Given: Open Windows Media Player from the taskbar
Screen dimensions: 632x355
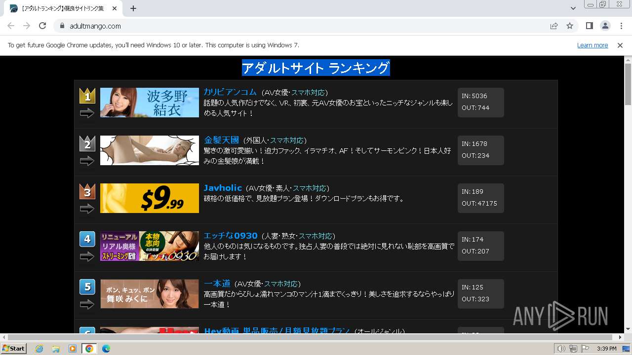Looking at the screenshot, I should coord(73,349).
